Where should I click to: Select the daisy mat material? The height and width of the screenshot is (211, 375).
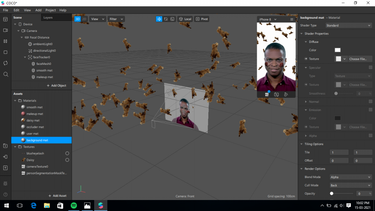pos(33,120)
